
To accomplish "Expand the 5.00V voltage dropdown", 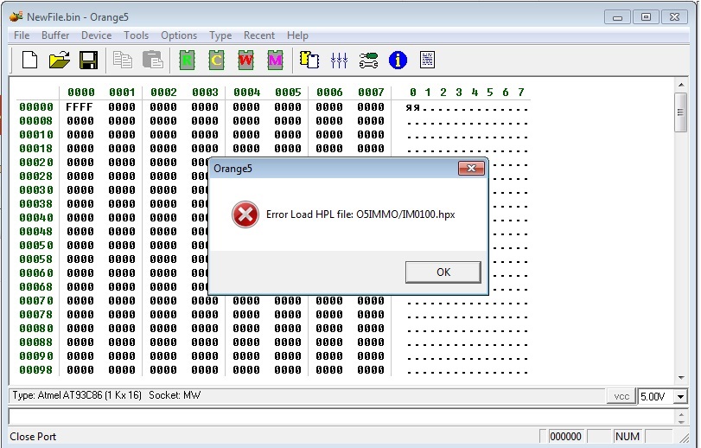I will coord(681,397).
